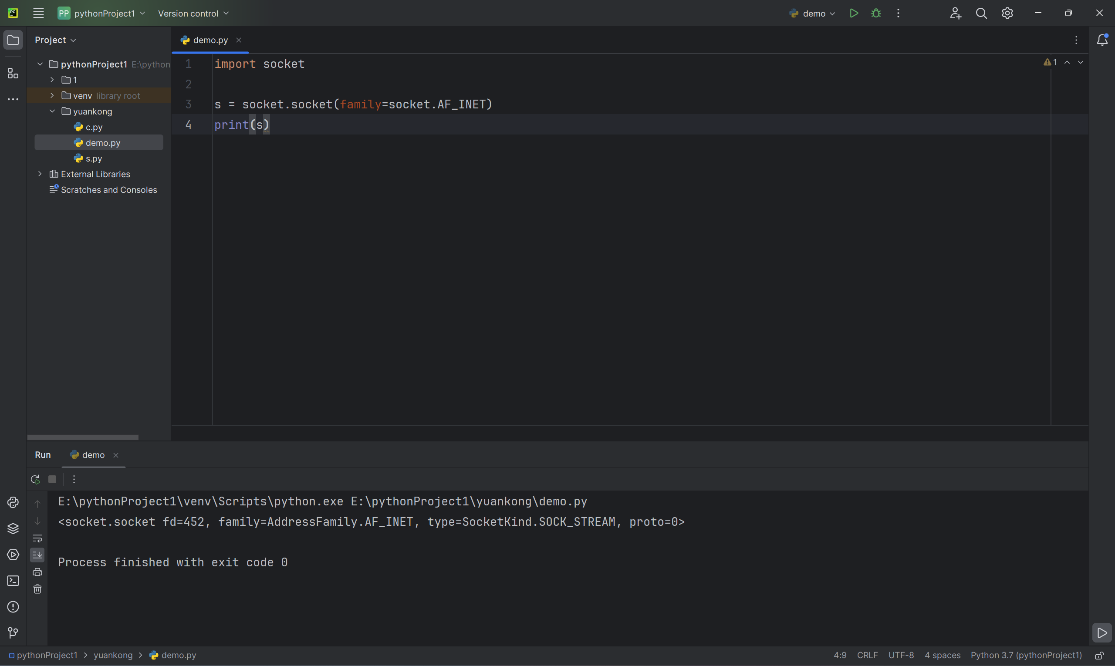The height and width of the screenshot is (666, 1115).
Task: Start debugging with the bug icon
Action: click(875, 13)
